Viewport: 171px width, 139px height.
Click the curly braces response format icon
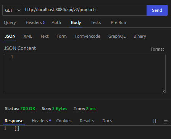[x=154, y=121]
